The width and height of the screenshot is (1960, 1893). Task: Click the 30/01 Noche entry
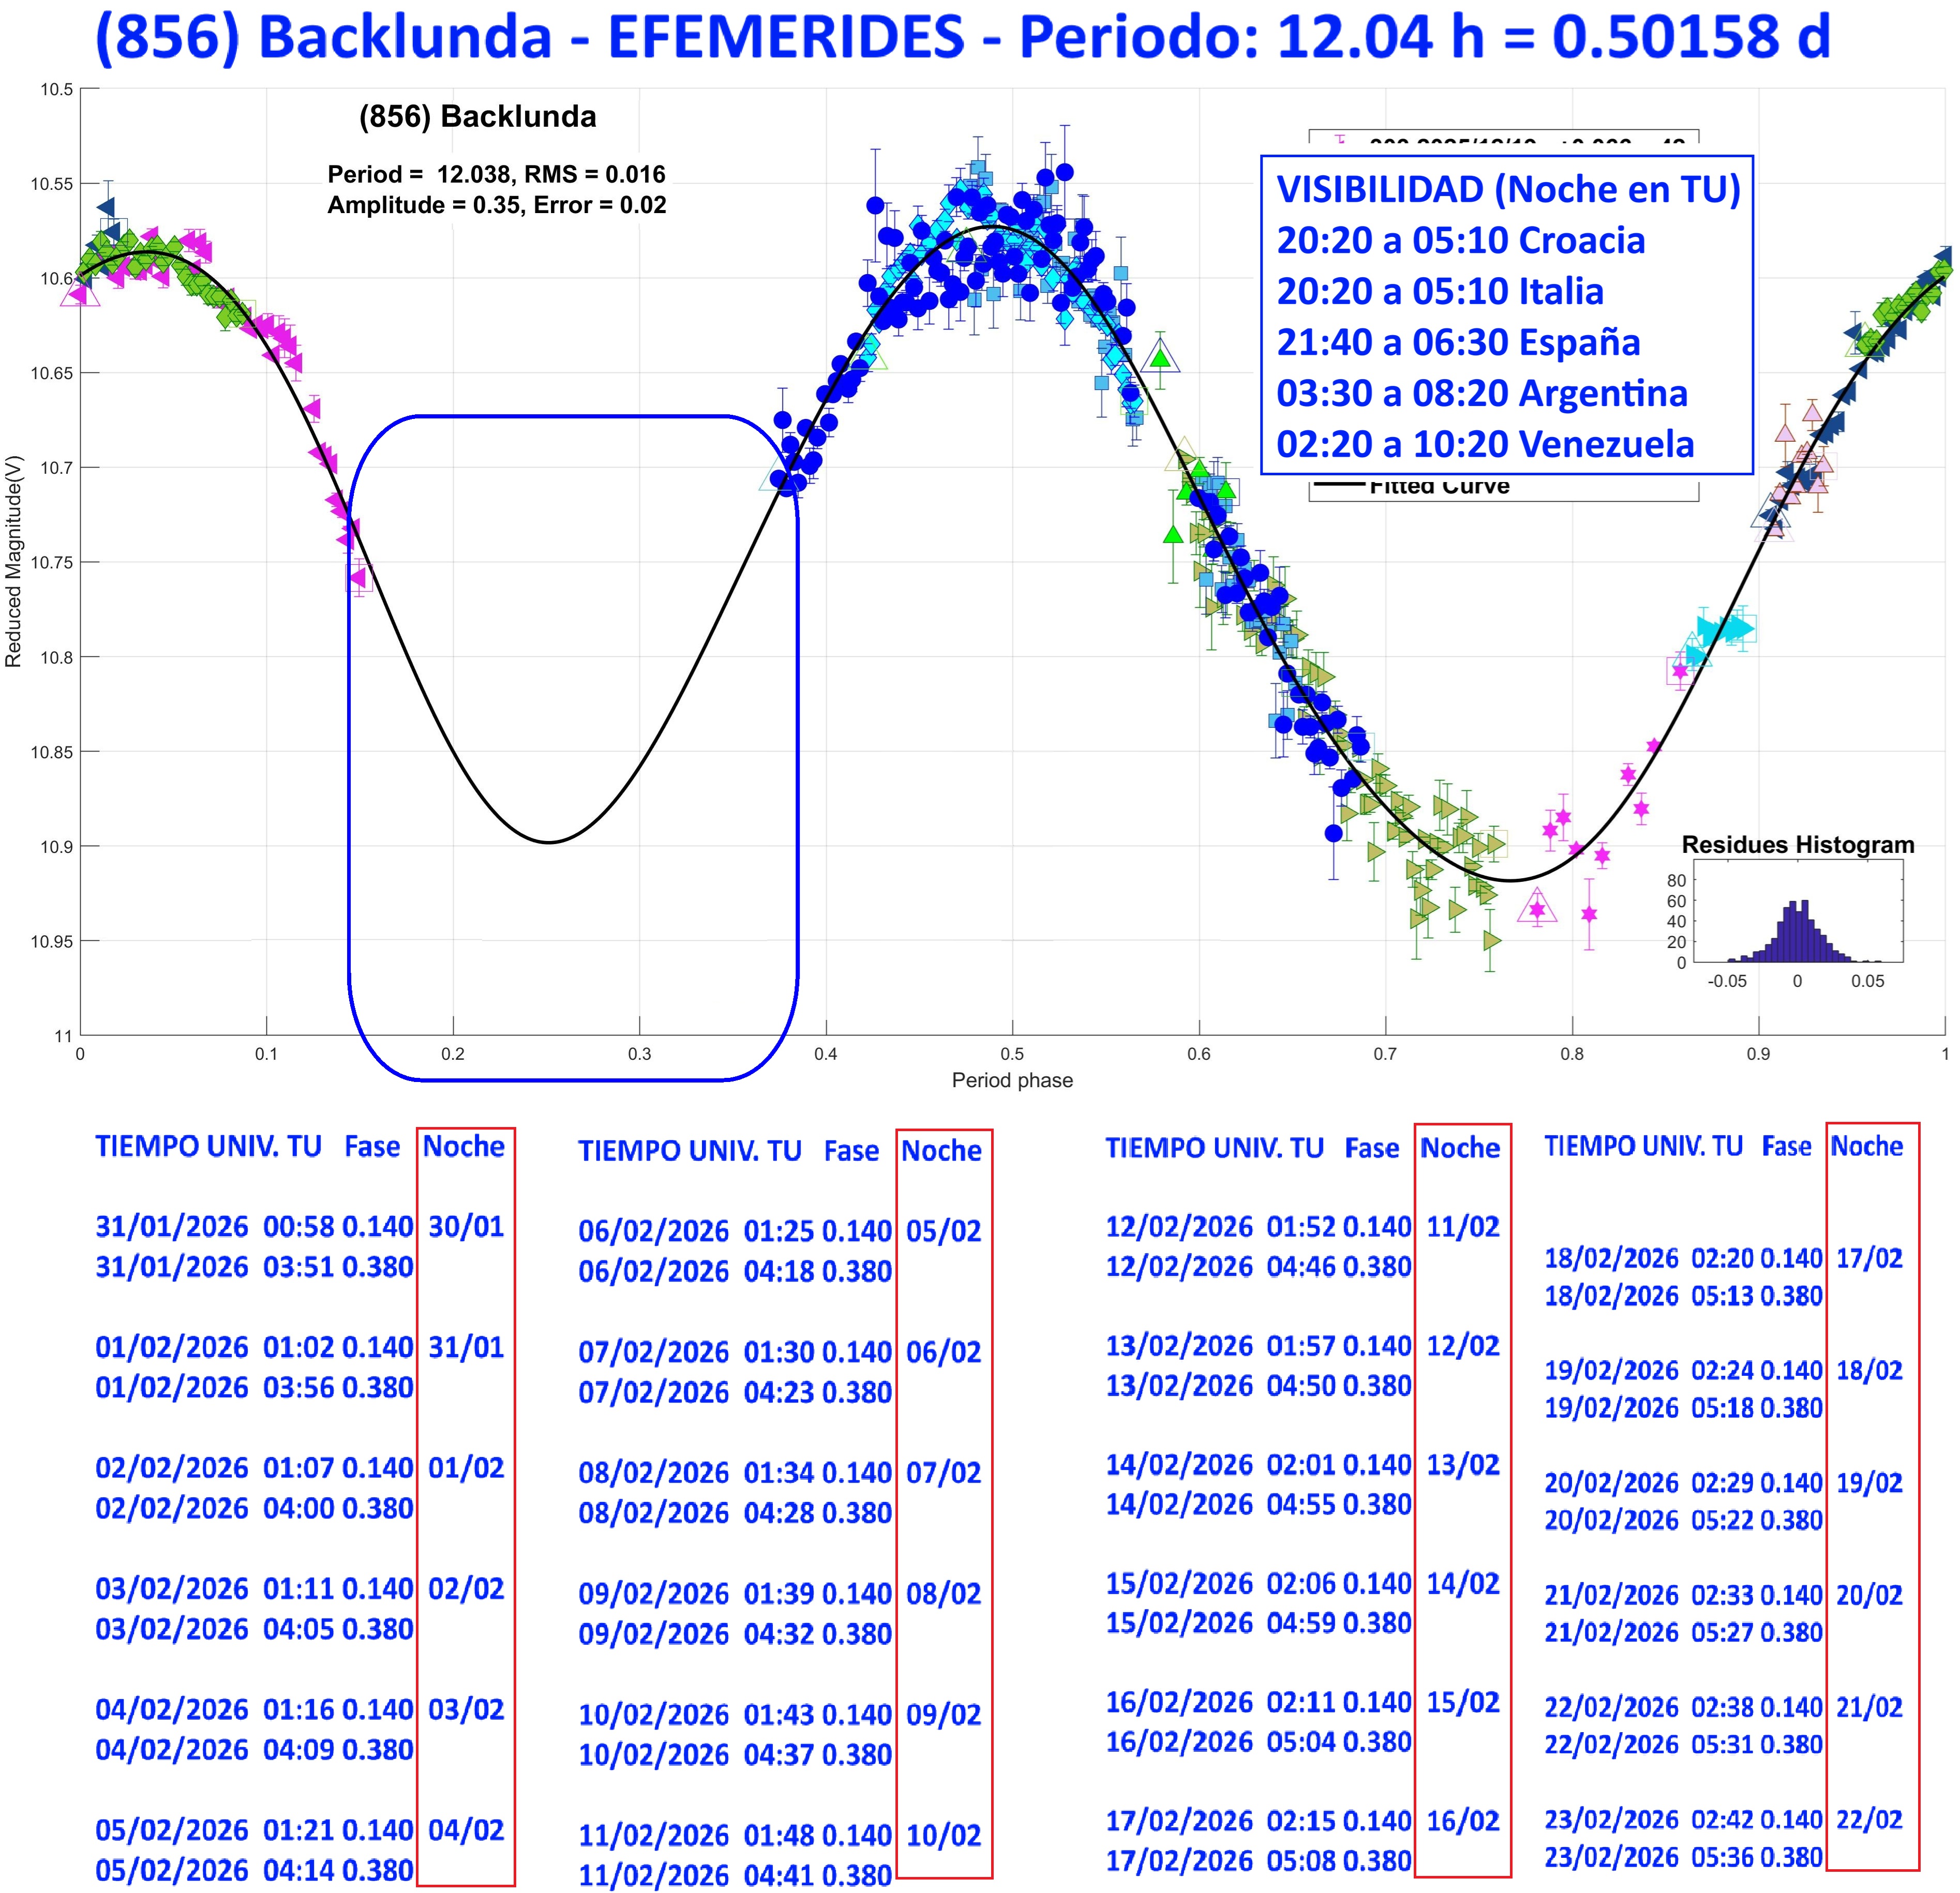(465, 1226)
